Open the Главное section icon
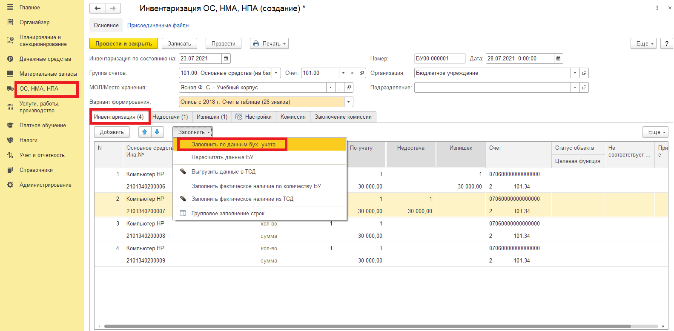674x331 pixels. (10, 7)
